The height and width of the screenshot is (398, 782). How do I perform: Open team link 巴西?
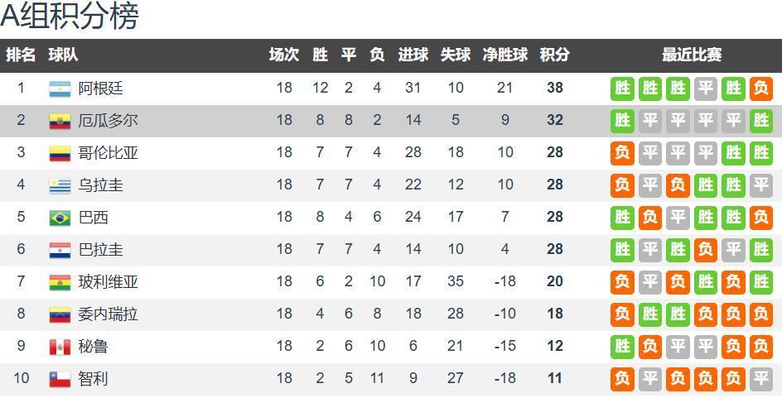[x=94, y=218]
